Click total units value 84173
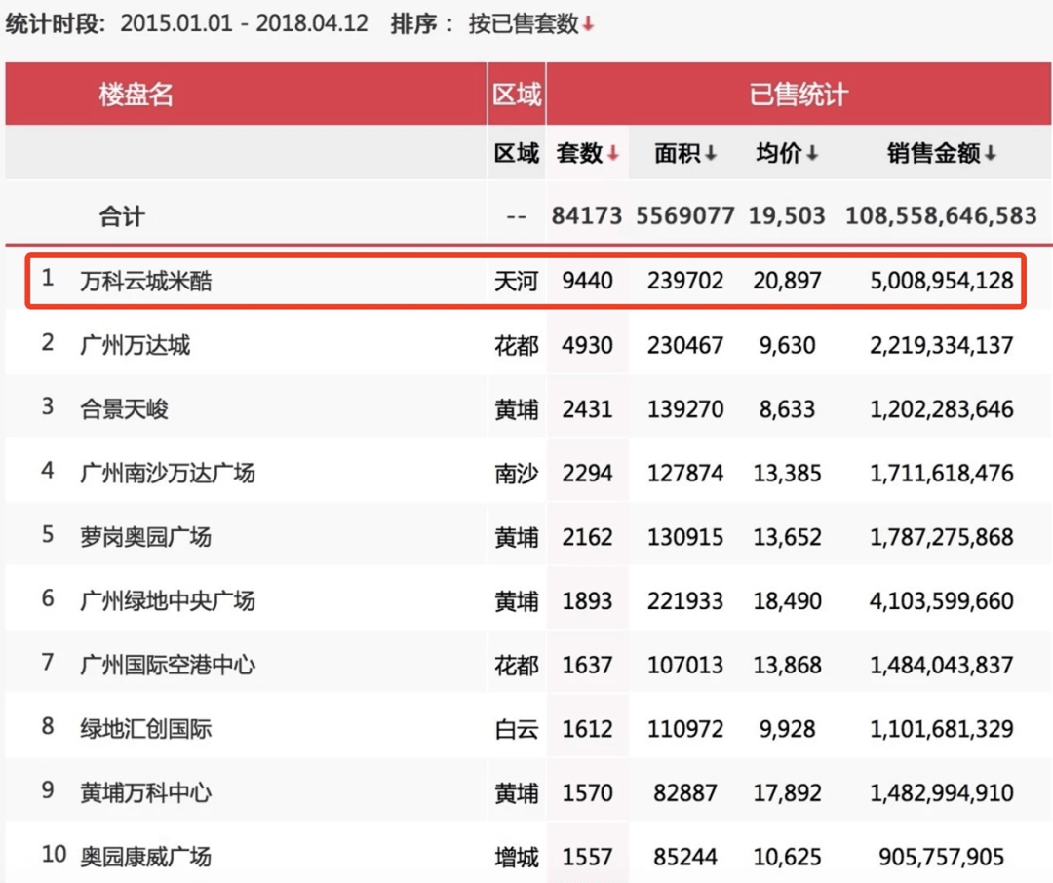1053x883 pixels. 587,216
